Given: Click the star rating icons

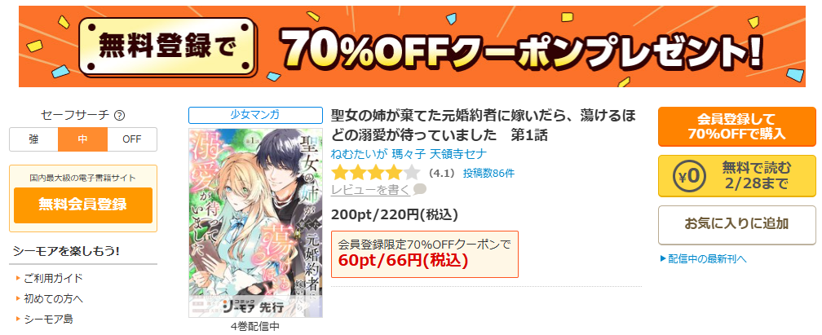Looking at the screenshot, I should coord(376,173).
